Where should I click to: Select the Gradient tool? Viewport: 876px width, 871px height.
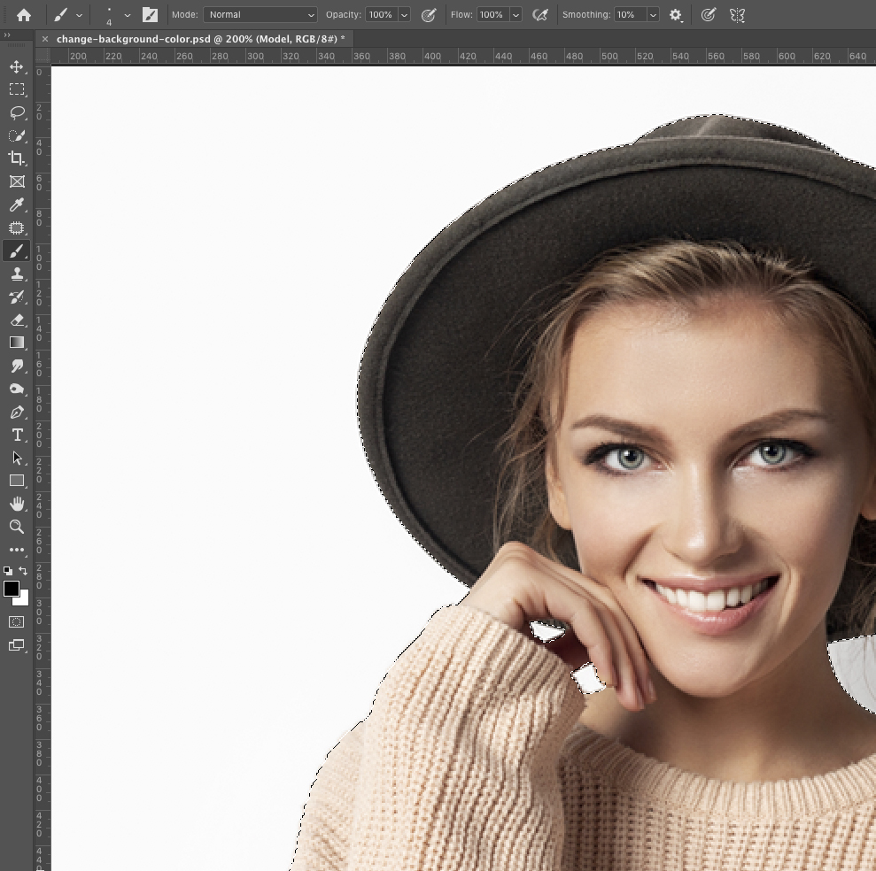point(17,343)
